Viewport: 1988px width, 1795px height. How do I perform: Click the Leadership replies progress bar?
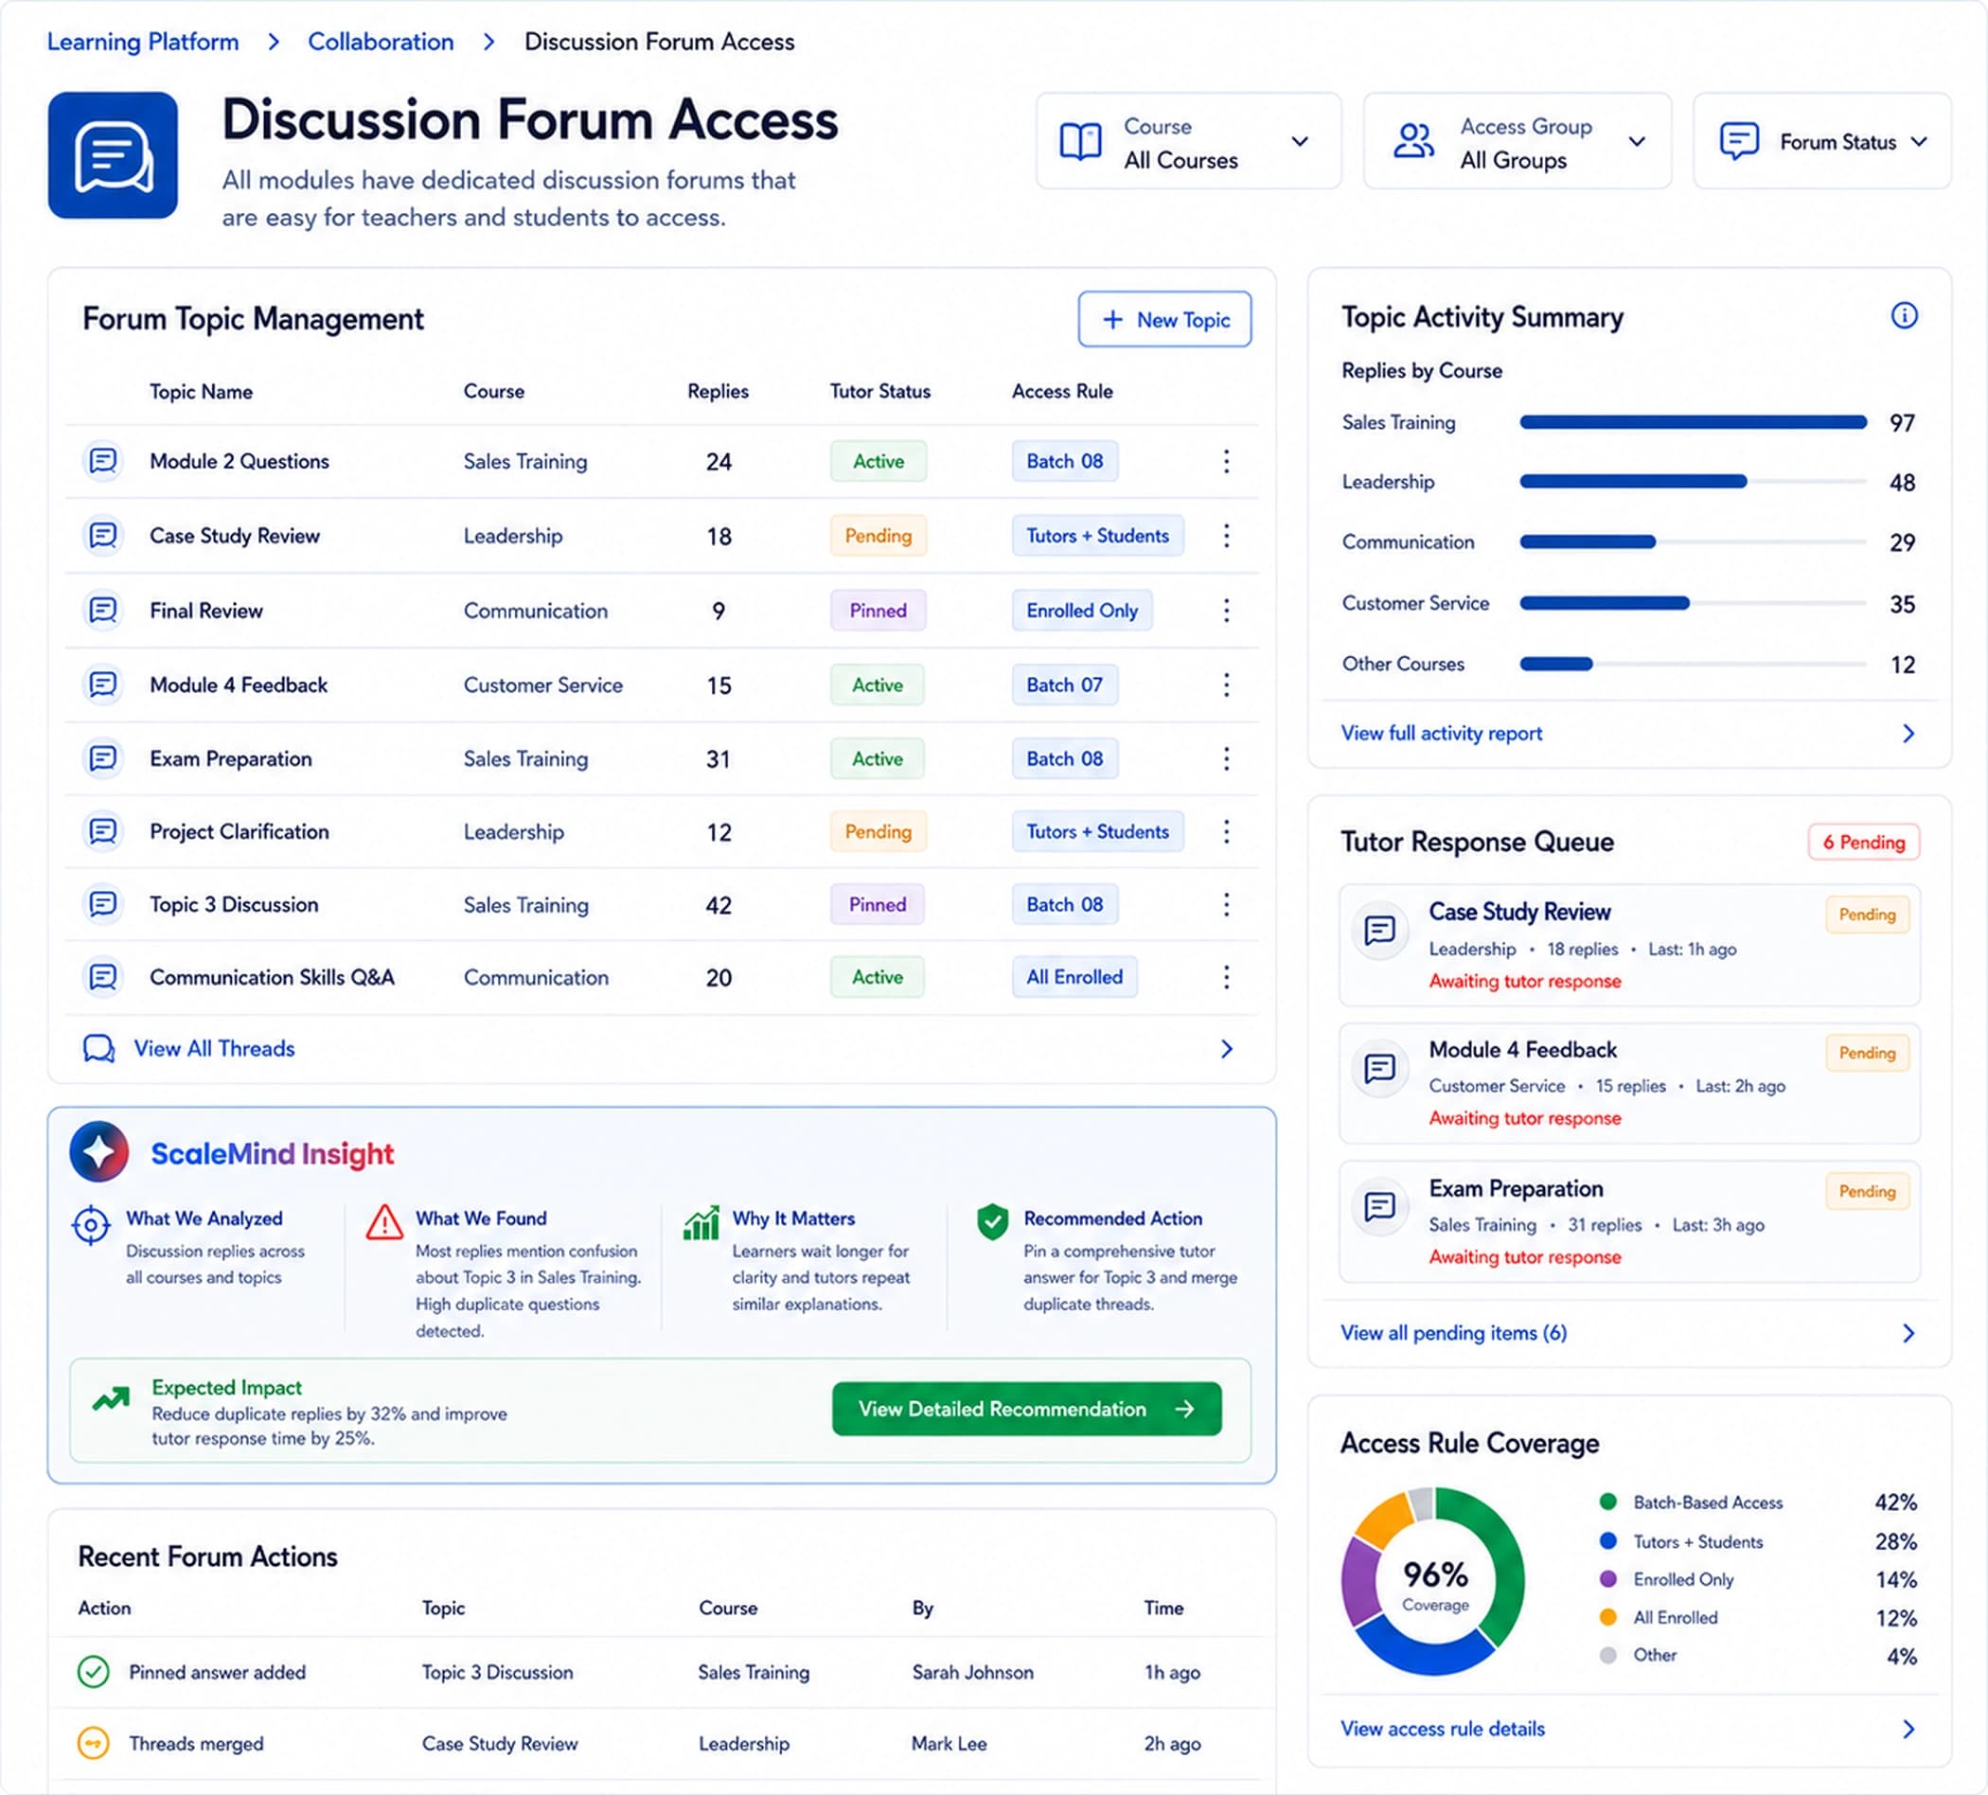(1693, 481)
